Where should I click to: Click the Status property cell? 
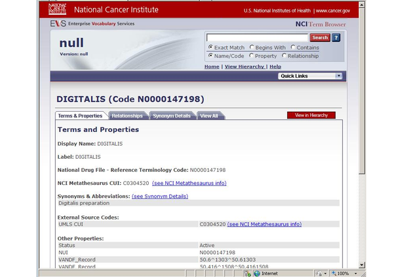click(128, 245)
